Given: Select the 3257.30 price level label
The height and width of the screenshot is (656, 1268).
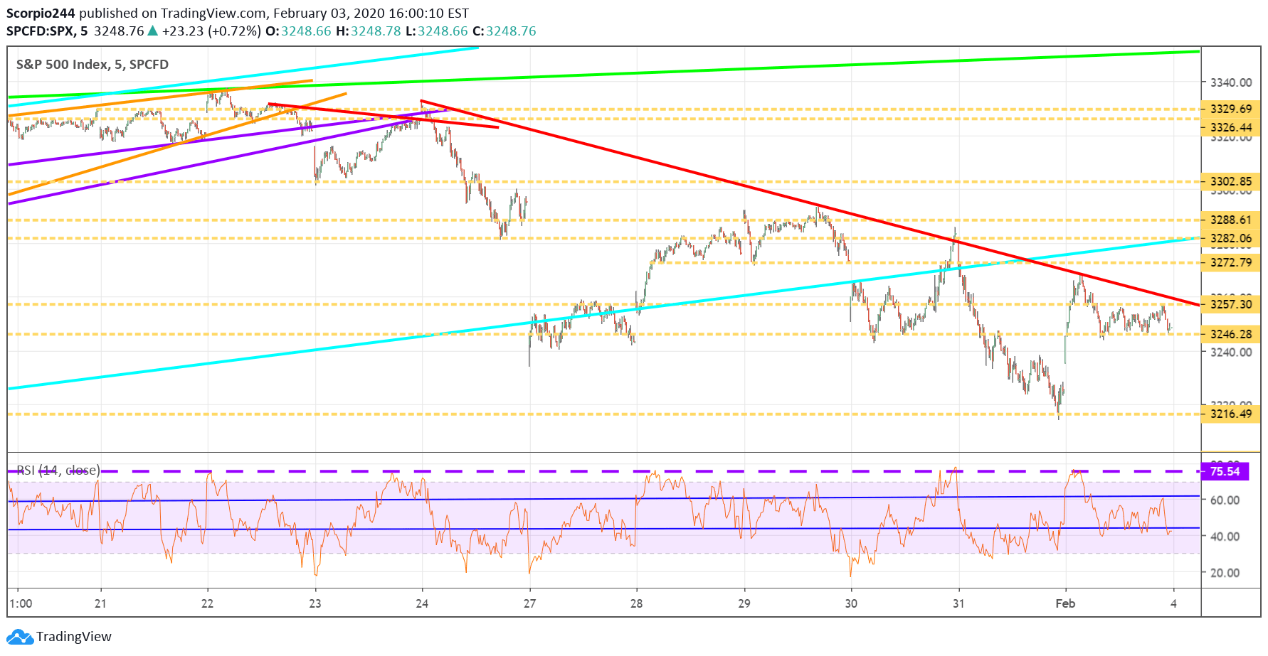Looking at the screenshot, I should (1230, 304).
